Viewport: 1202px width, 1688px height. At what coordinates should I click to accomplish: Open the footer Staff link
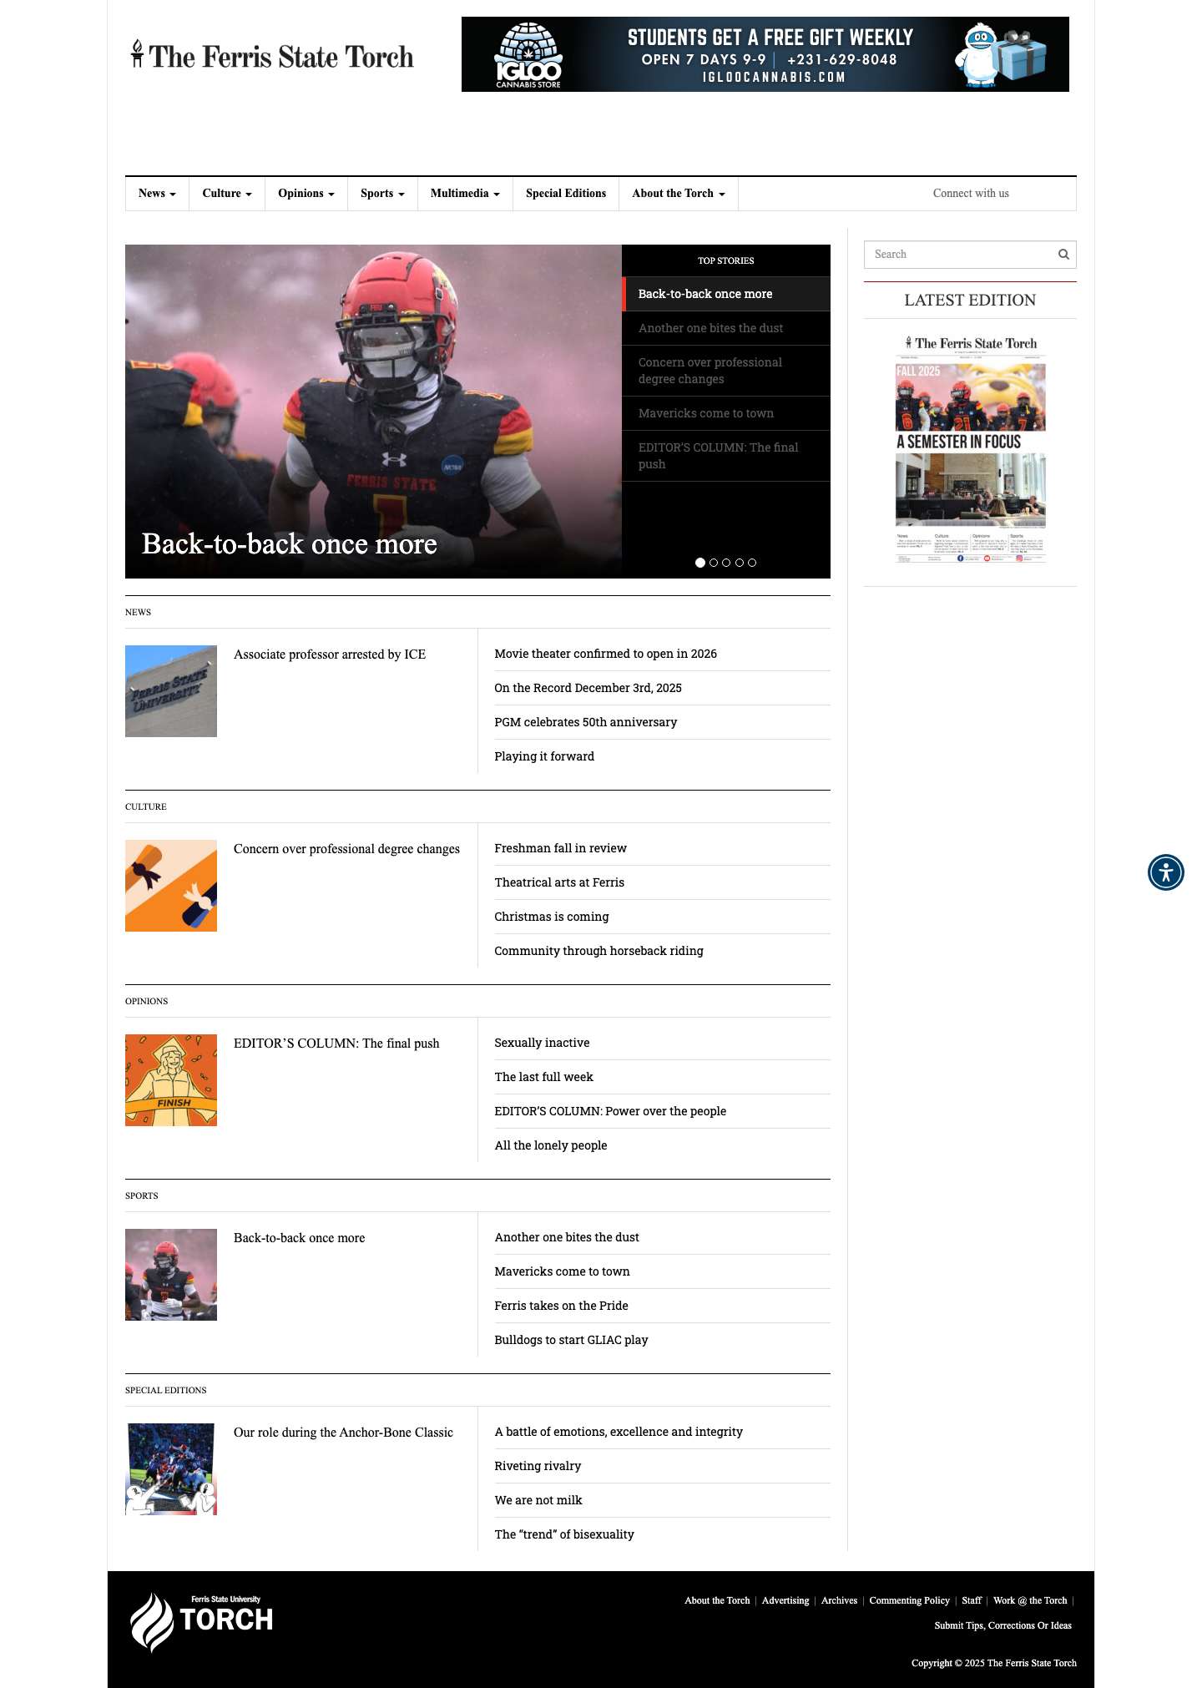click(x=972, y=1600)
